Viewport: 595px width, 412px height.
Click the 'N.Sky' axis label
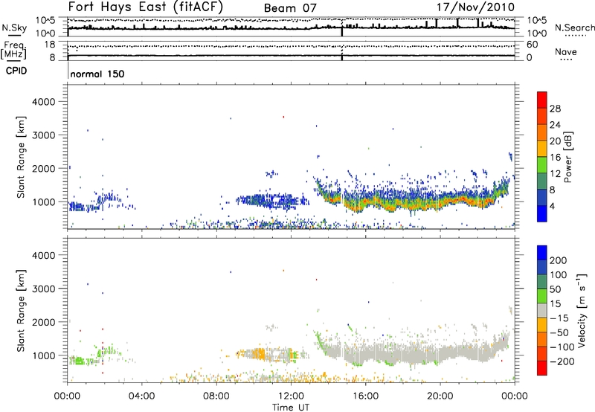point(14,28)
